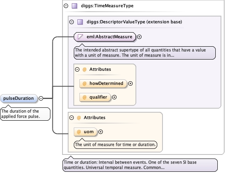
Task: Collapse the pulseDuration element
Action: (x=41, y=99)
